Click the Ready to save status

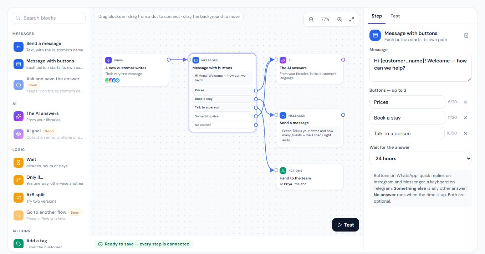pyautogui.click(x=143, y=244)
